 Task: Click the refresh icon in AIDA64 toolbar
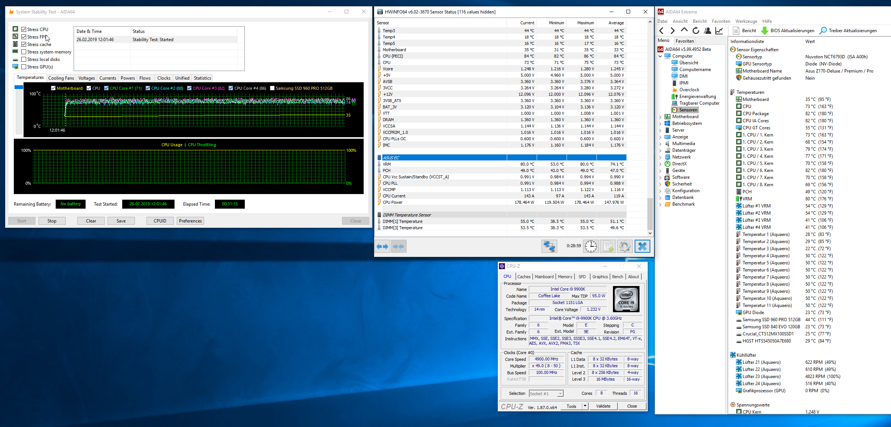coord(696,31)
